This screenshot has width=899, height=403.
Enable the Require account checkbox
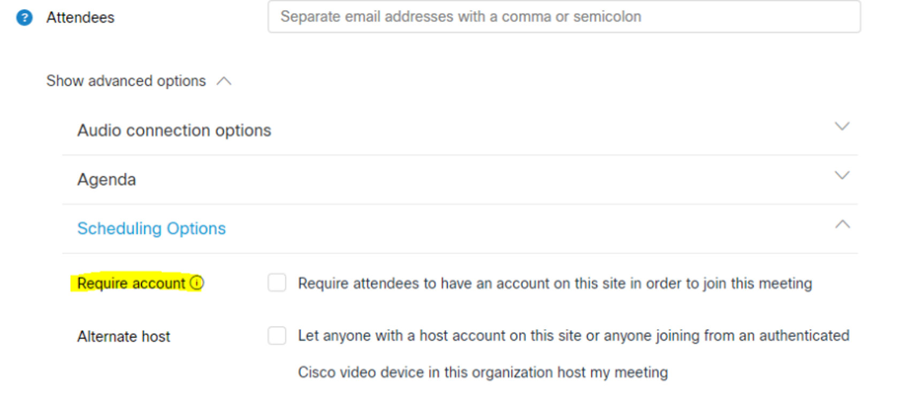(x=277, y=283)
